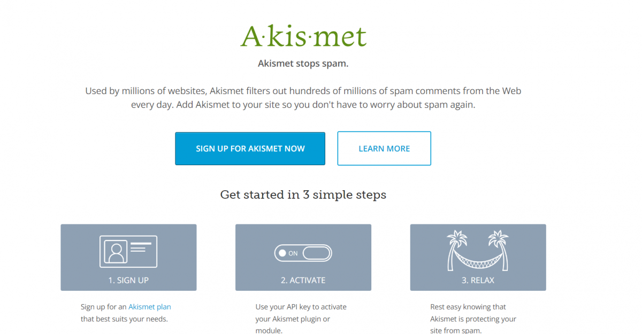Screen dimensions: 642x334
Task: Select the "1. SIGN UP" card label
Action: (128, 280)
